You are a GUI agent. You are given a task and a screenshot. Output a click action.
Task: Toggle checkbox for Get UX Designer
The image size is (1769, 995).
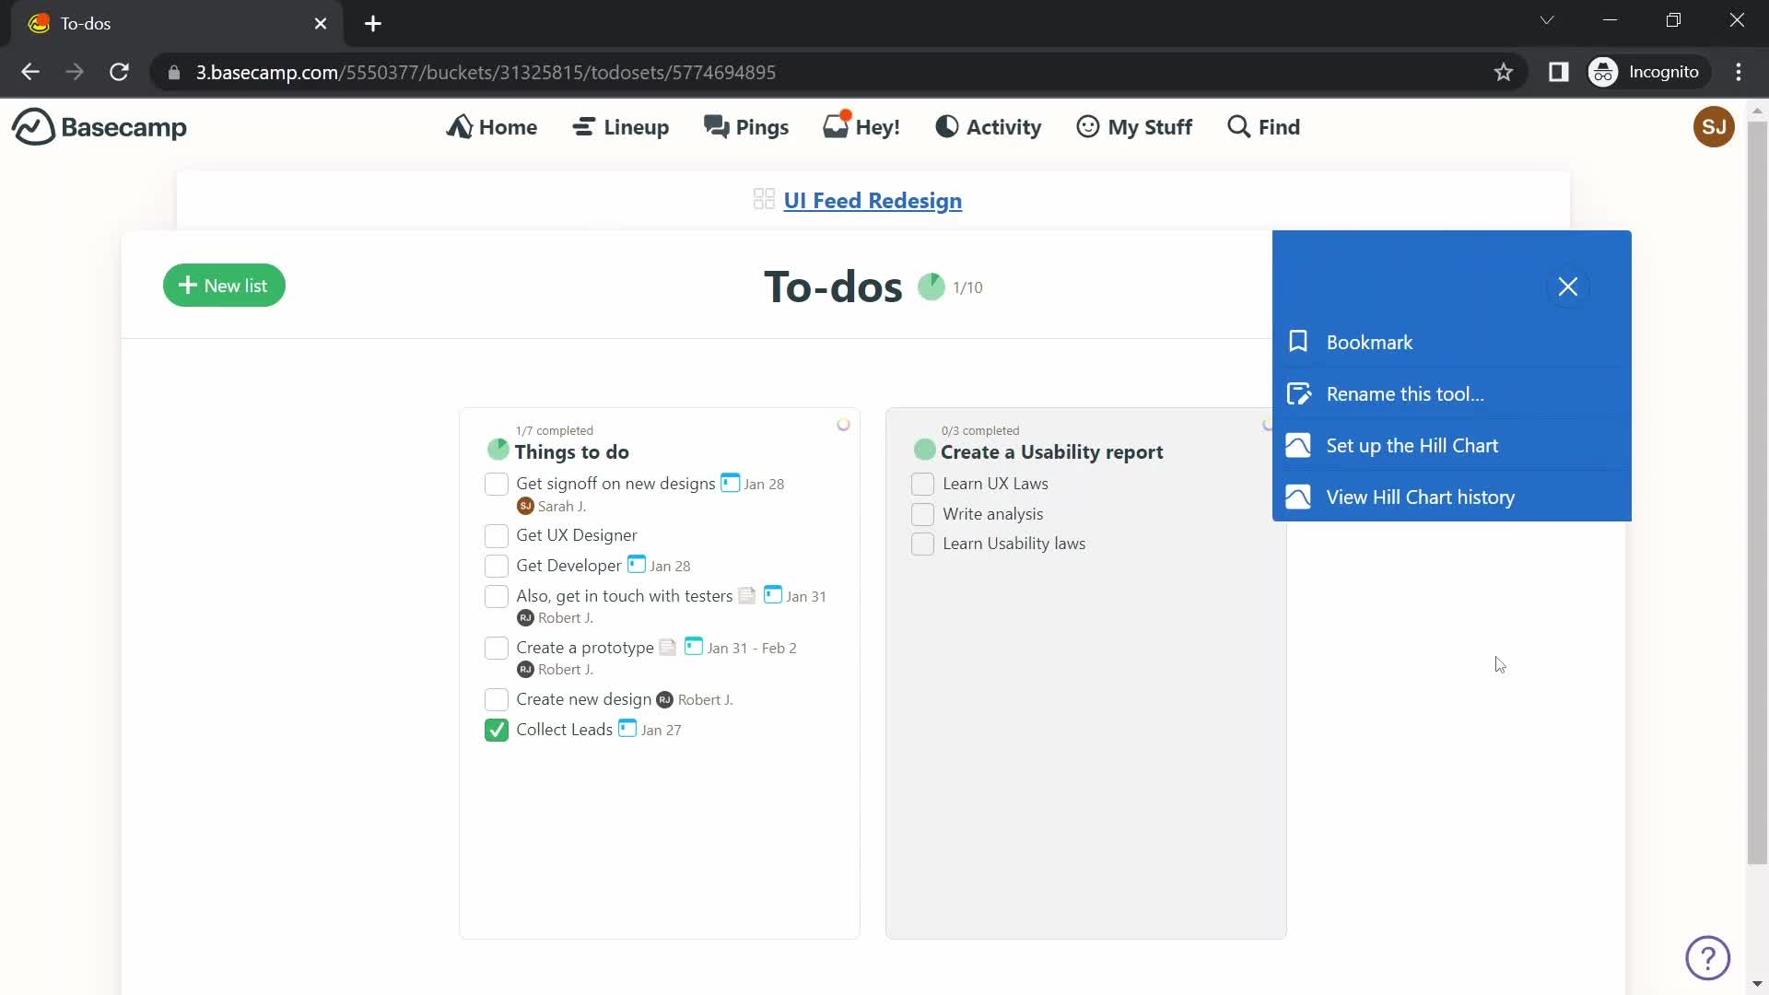(497, 534)
